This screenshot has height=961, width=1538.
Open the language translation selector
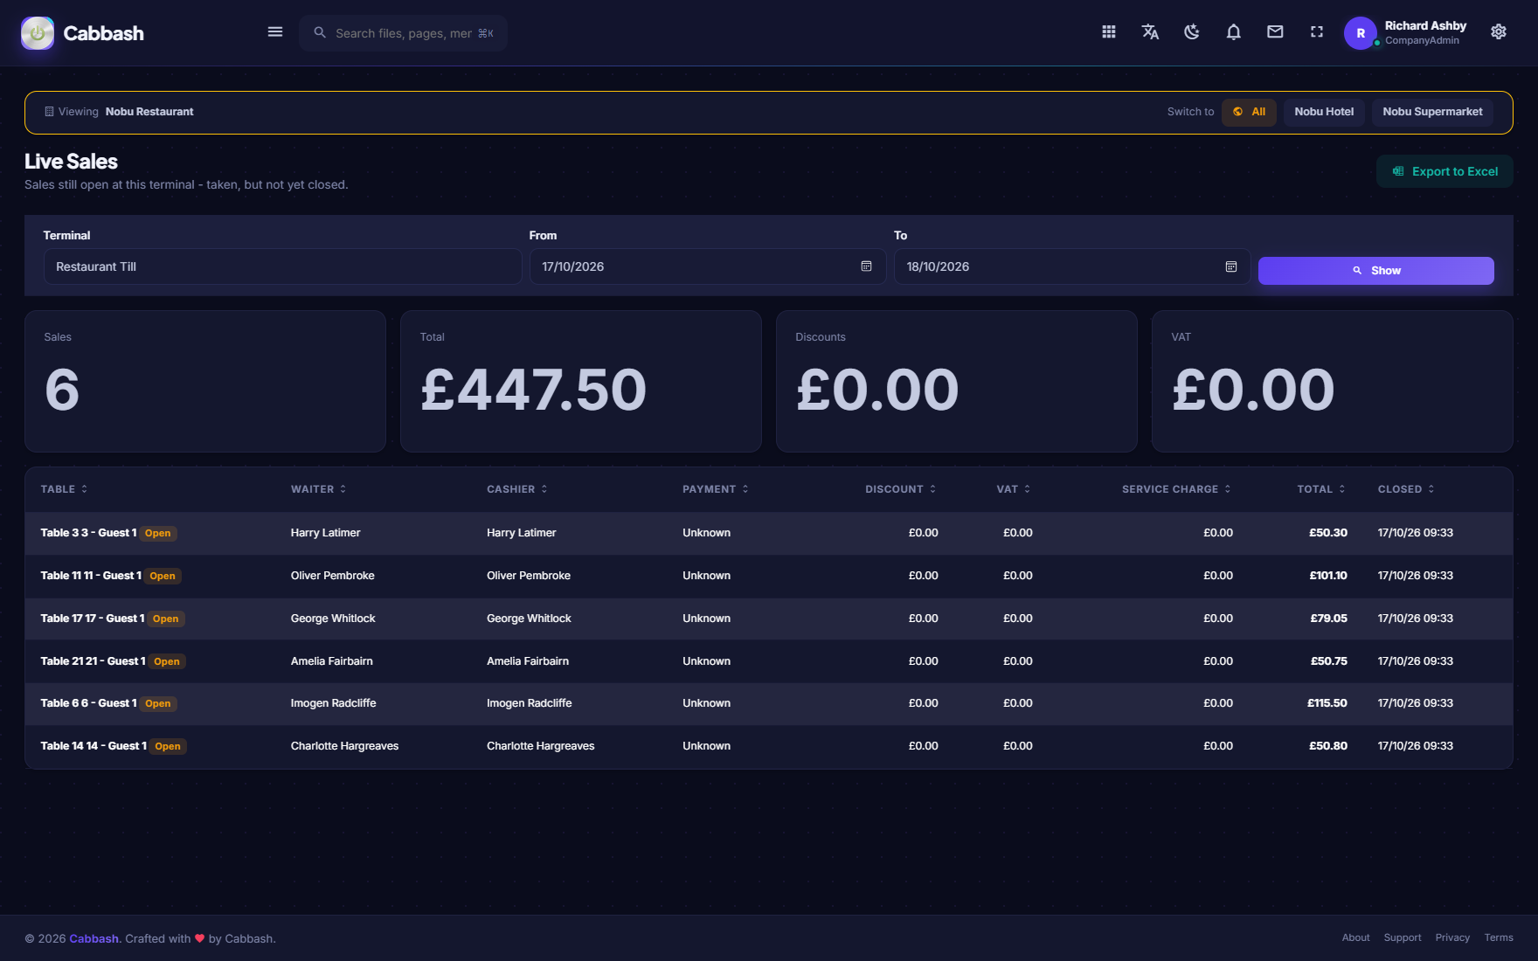(1151, 32)
